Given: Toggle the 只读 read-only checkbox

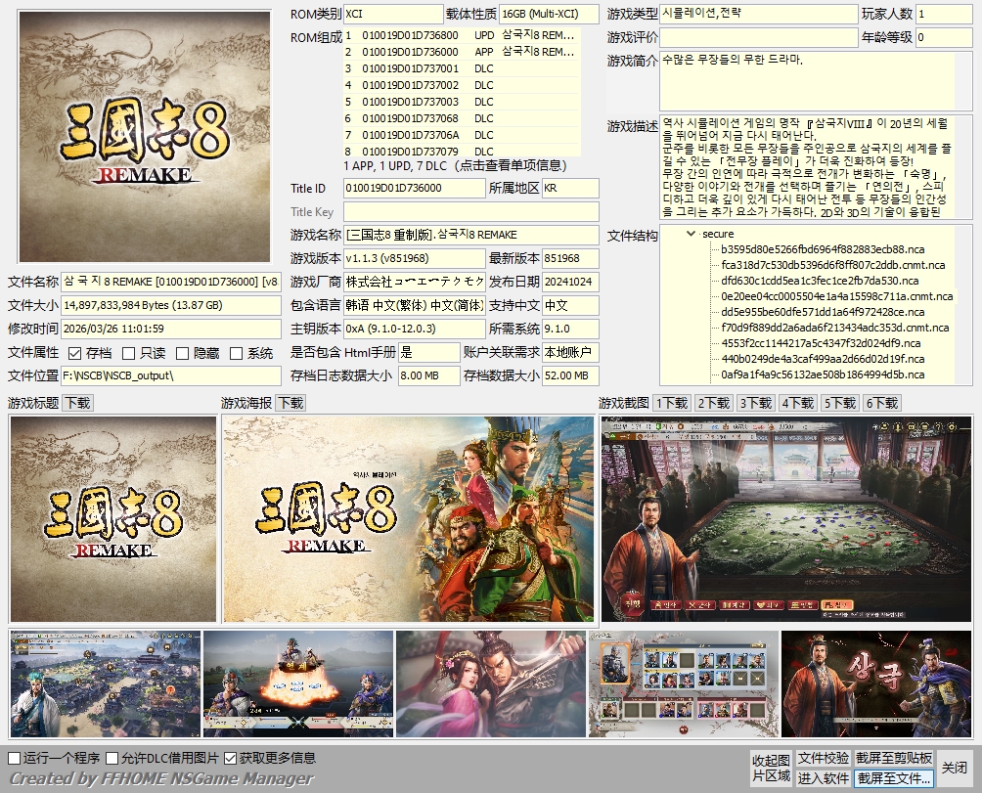Looking at the screenshot, I should pyautogui.click(x=130, y=353).
